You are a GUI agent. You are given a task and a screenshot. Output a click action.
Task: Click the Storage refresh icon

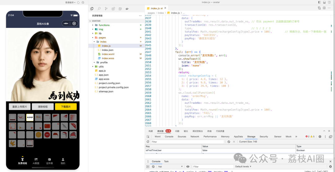click(148, 142)
